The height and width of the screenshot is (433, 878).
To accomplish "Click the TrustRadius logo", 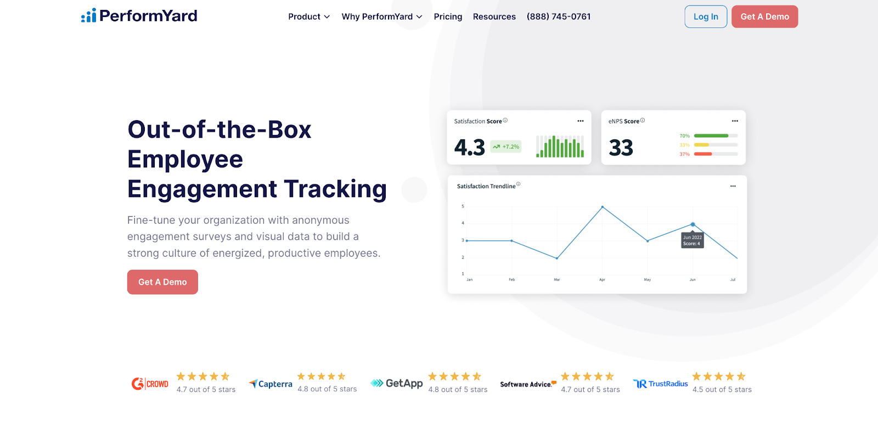I will click(660, 384).
